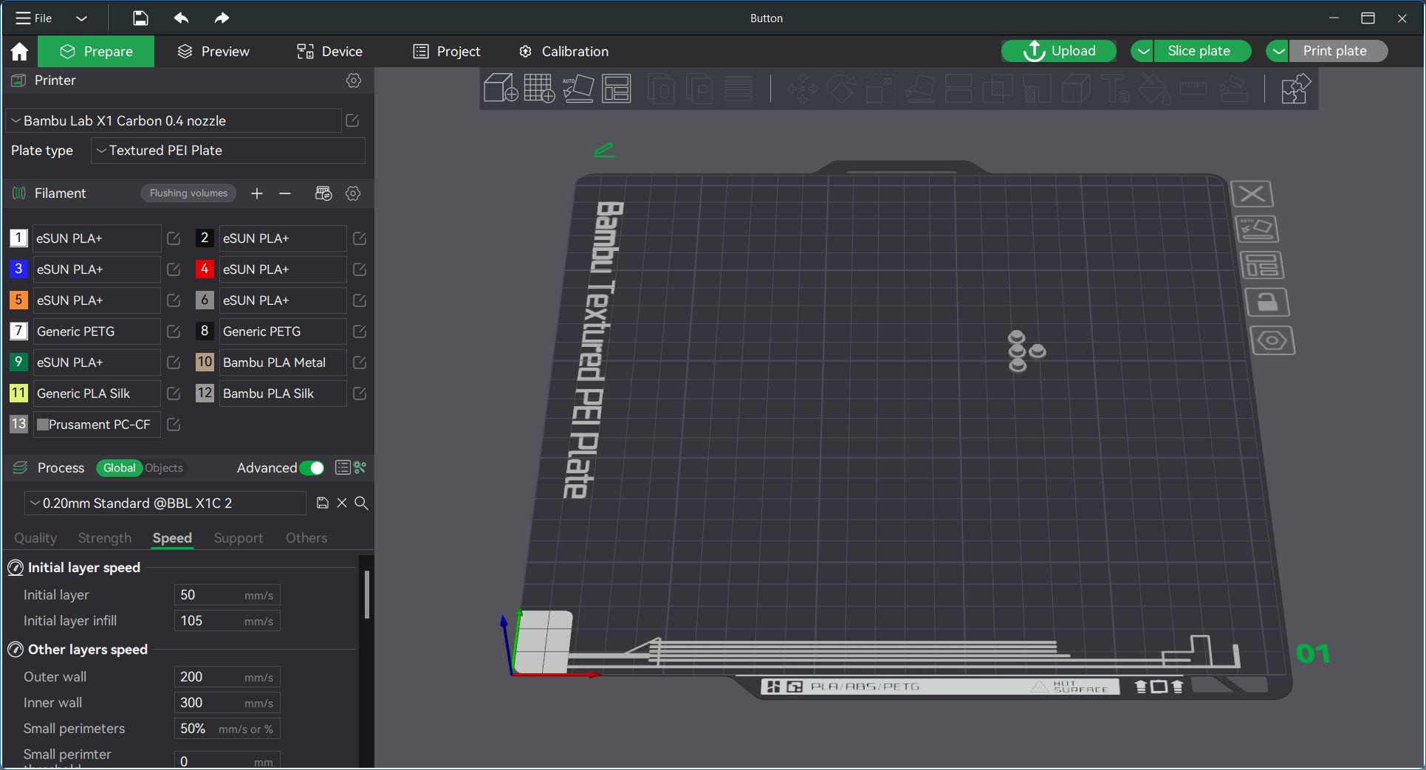
Task: Click the Arrange all objects icon
Action: tap(617, 89)
